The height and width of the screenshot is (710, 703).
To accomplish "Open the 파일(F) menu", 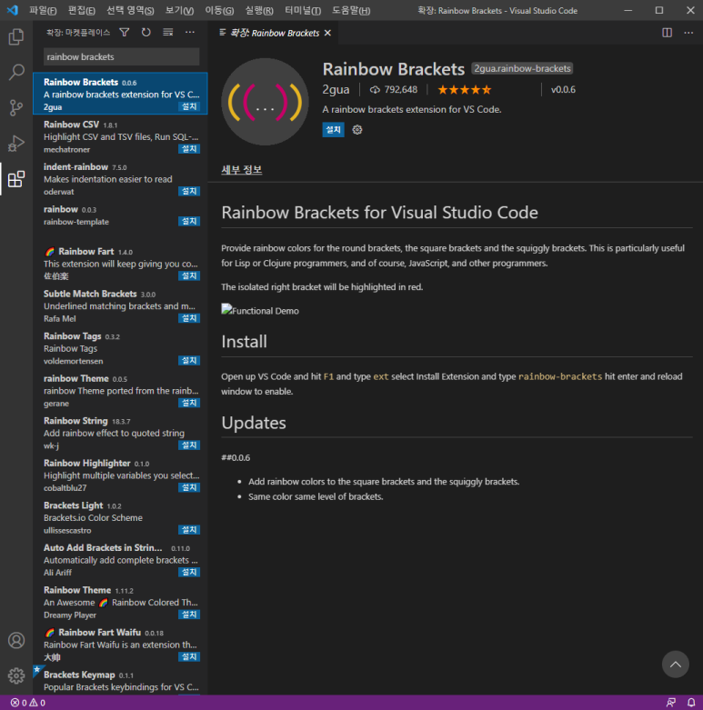I will click(x=43, y=10).
